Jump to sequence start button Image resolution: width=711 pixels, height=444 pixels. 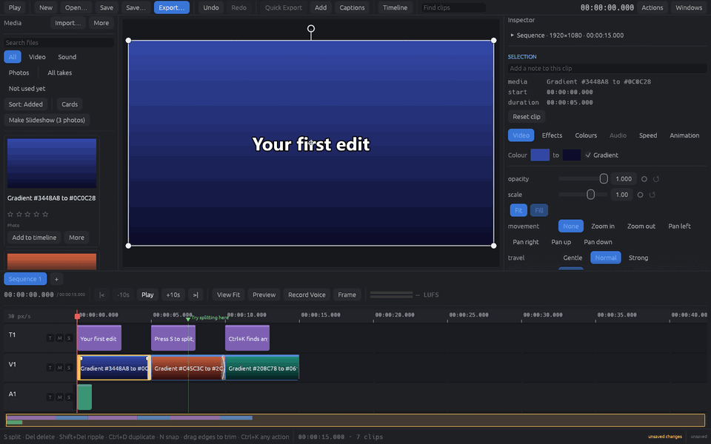pyautogui.click(x=101, y=295)
